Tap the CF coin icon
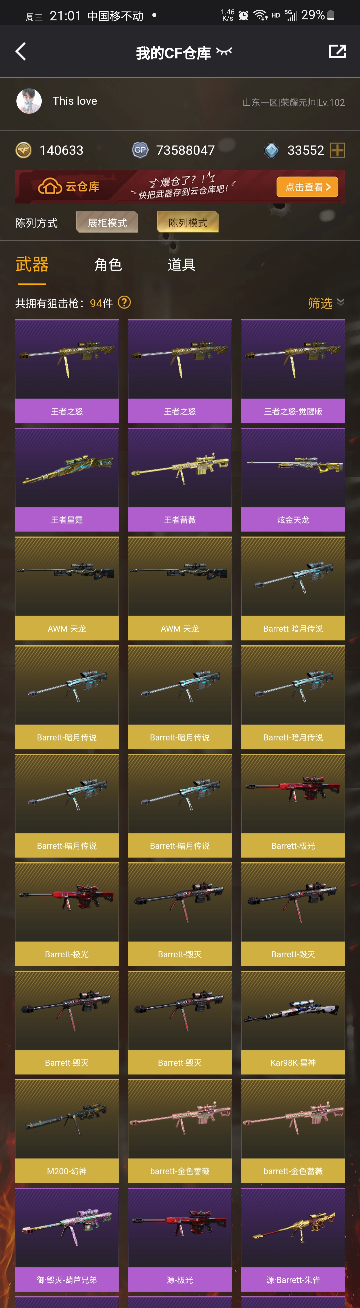The height and width of the screenshot is (1308, 360). 23,150
